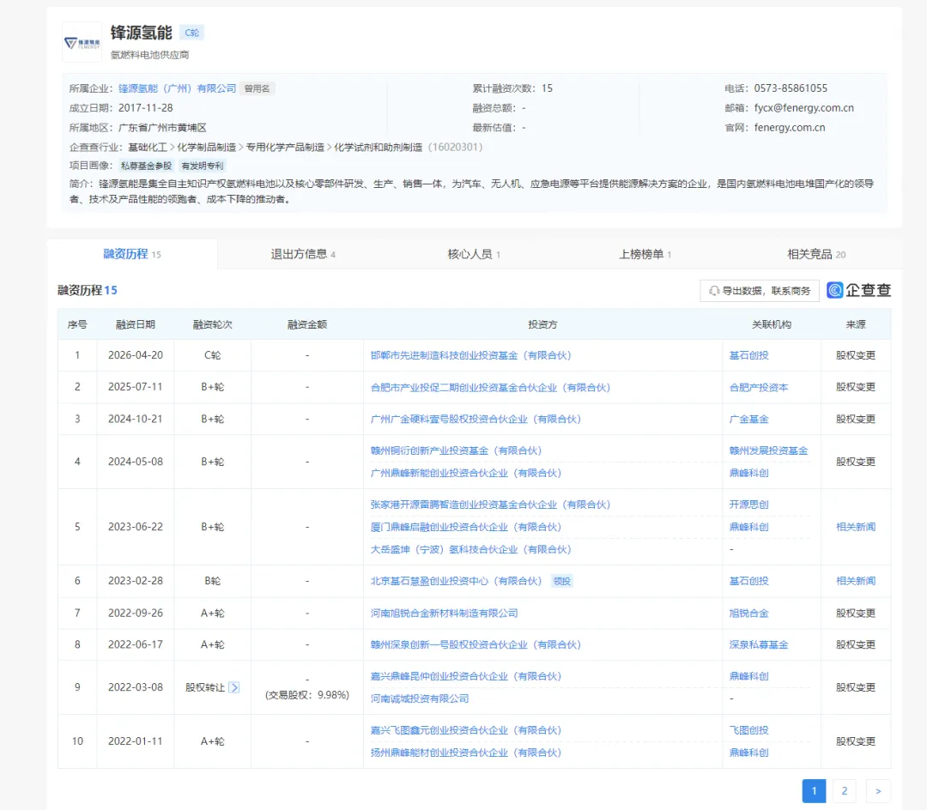Switch to the 核心人员 tab
927x810 pixels.
pyautogui.click(x=474, y=254)
